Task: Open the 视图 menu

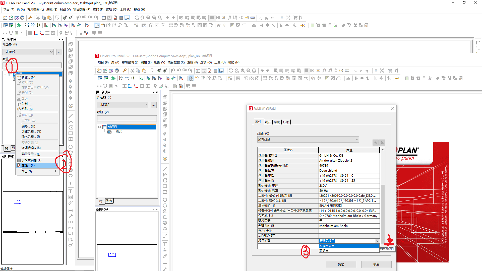Action: click(65, 10)
